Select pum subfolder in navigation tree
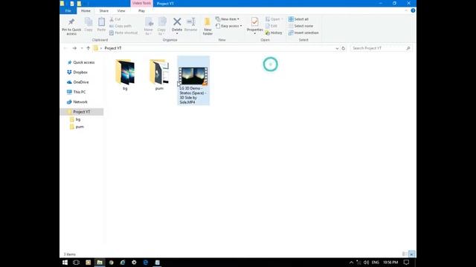This screenshot has width=476, height=267. point(77,127)
